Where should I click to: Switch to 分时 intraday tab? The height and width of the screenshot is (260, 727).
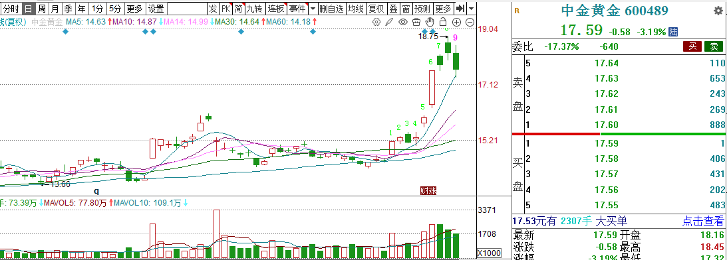11,9
